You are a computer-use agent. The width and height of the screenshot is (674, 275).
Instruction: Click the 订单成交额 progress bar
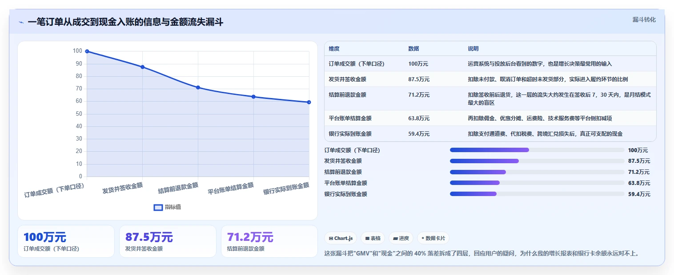537,150
